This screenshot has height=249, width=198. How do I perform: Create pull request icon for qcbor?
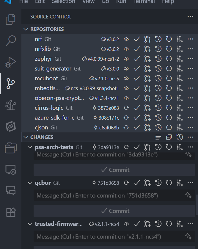[147, 183]
